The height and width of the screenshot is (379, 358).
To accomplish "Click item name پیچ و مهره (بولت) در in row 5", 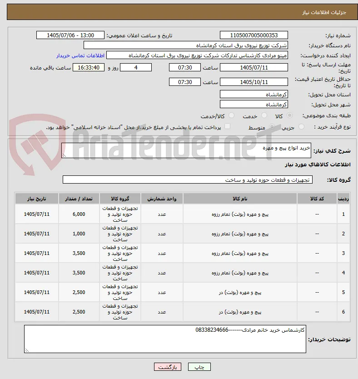I will pos(240,292).
